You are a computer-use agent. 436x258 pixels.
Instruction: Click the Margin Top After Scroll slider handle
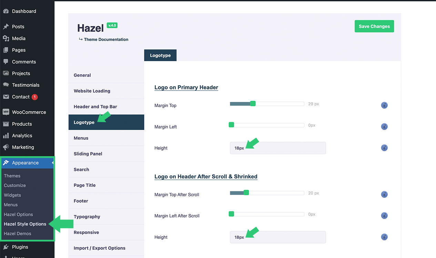(x=246, y=193)
